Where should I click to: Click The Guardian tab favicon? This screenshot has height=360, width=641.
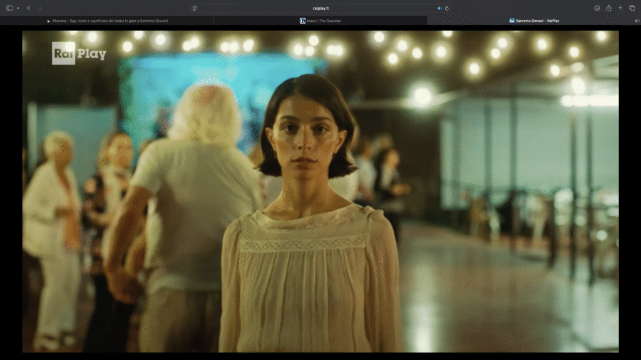click(303, 21)
